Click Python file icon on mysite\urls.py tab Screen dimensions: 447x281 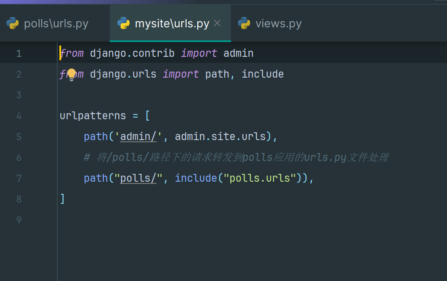point(124,23)
